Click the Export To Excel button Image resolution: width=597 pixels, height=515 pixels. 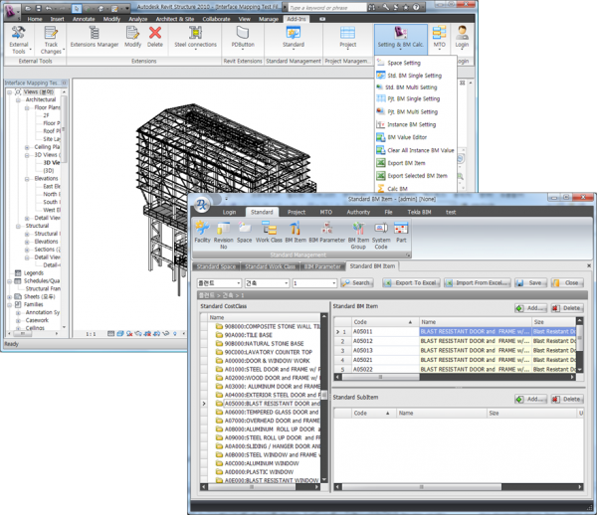(x=411, y=283)
